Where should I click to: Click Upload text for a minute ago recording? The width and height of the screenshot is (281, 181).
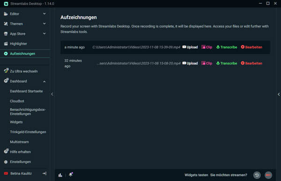coord(192,47)
